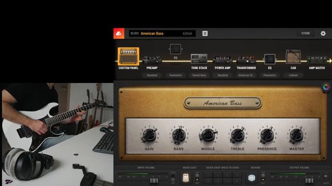Open the first Parametric EQ type dropdown

(175, 75)
